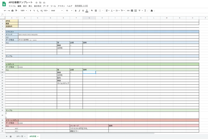Screen dimensions: 208x139
Task: Select the リクエストが不正です。 cell
Action: 89,128
